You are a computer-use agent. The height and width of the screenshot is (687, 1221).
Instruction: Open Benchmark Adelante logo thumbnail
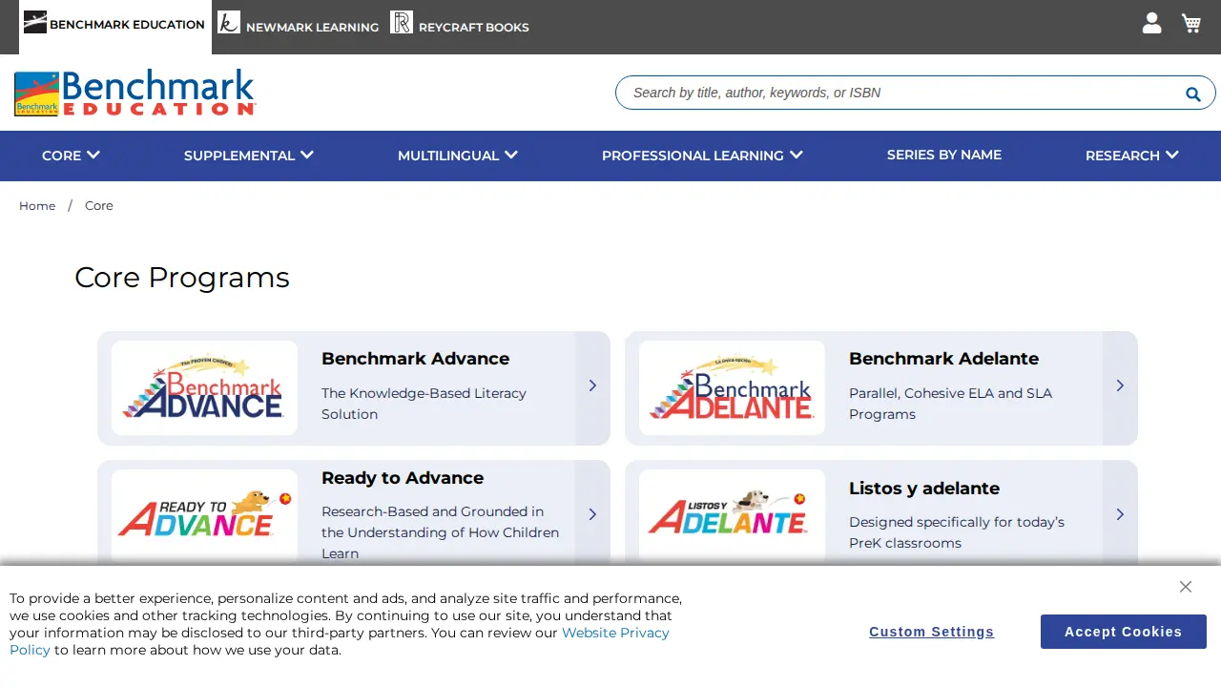732,387
